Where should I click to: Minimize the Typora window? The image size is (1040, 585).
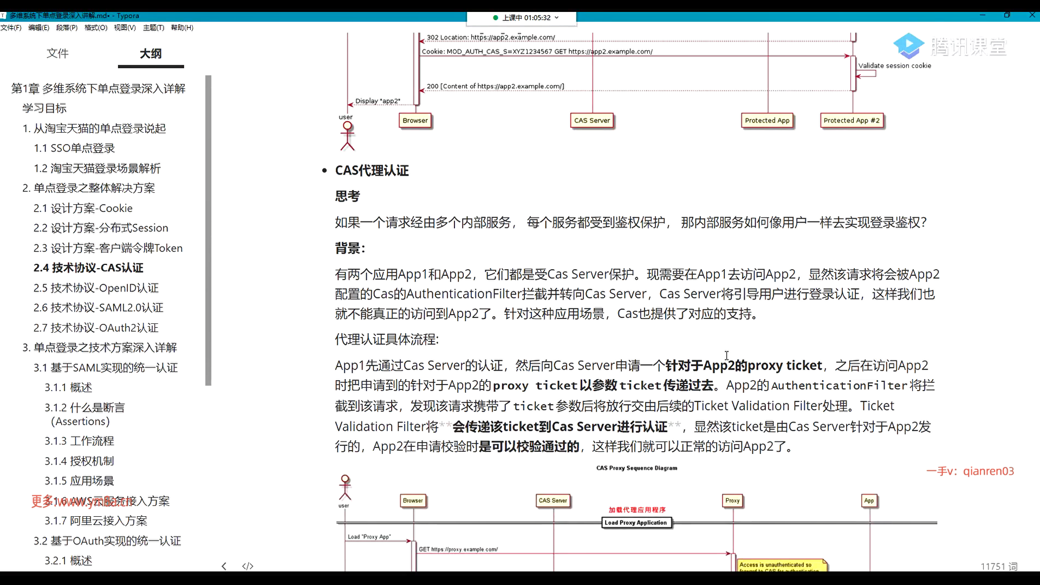(x=983, y=15)
